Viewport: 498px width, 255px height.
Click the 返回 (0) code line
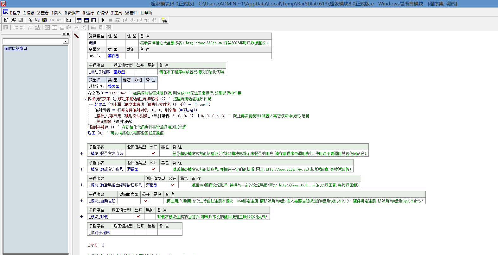[95, 133]
